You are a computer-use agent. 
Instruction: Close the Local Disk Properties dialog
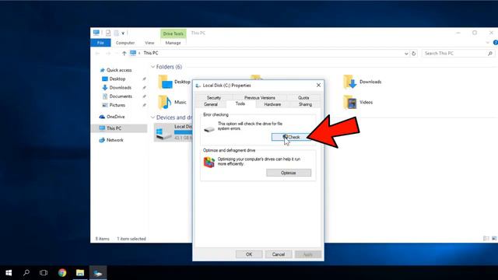point(318,85)
